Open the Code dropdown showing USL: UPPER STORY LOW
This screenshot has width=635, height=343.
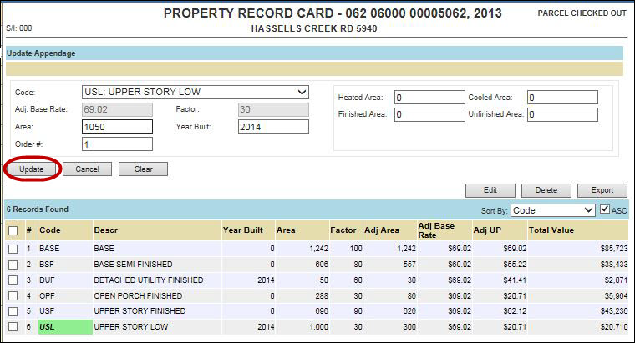[196, 92]
